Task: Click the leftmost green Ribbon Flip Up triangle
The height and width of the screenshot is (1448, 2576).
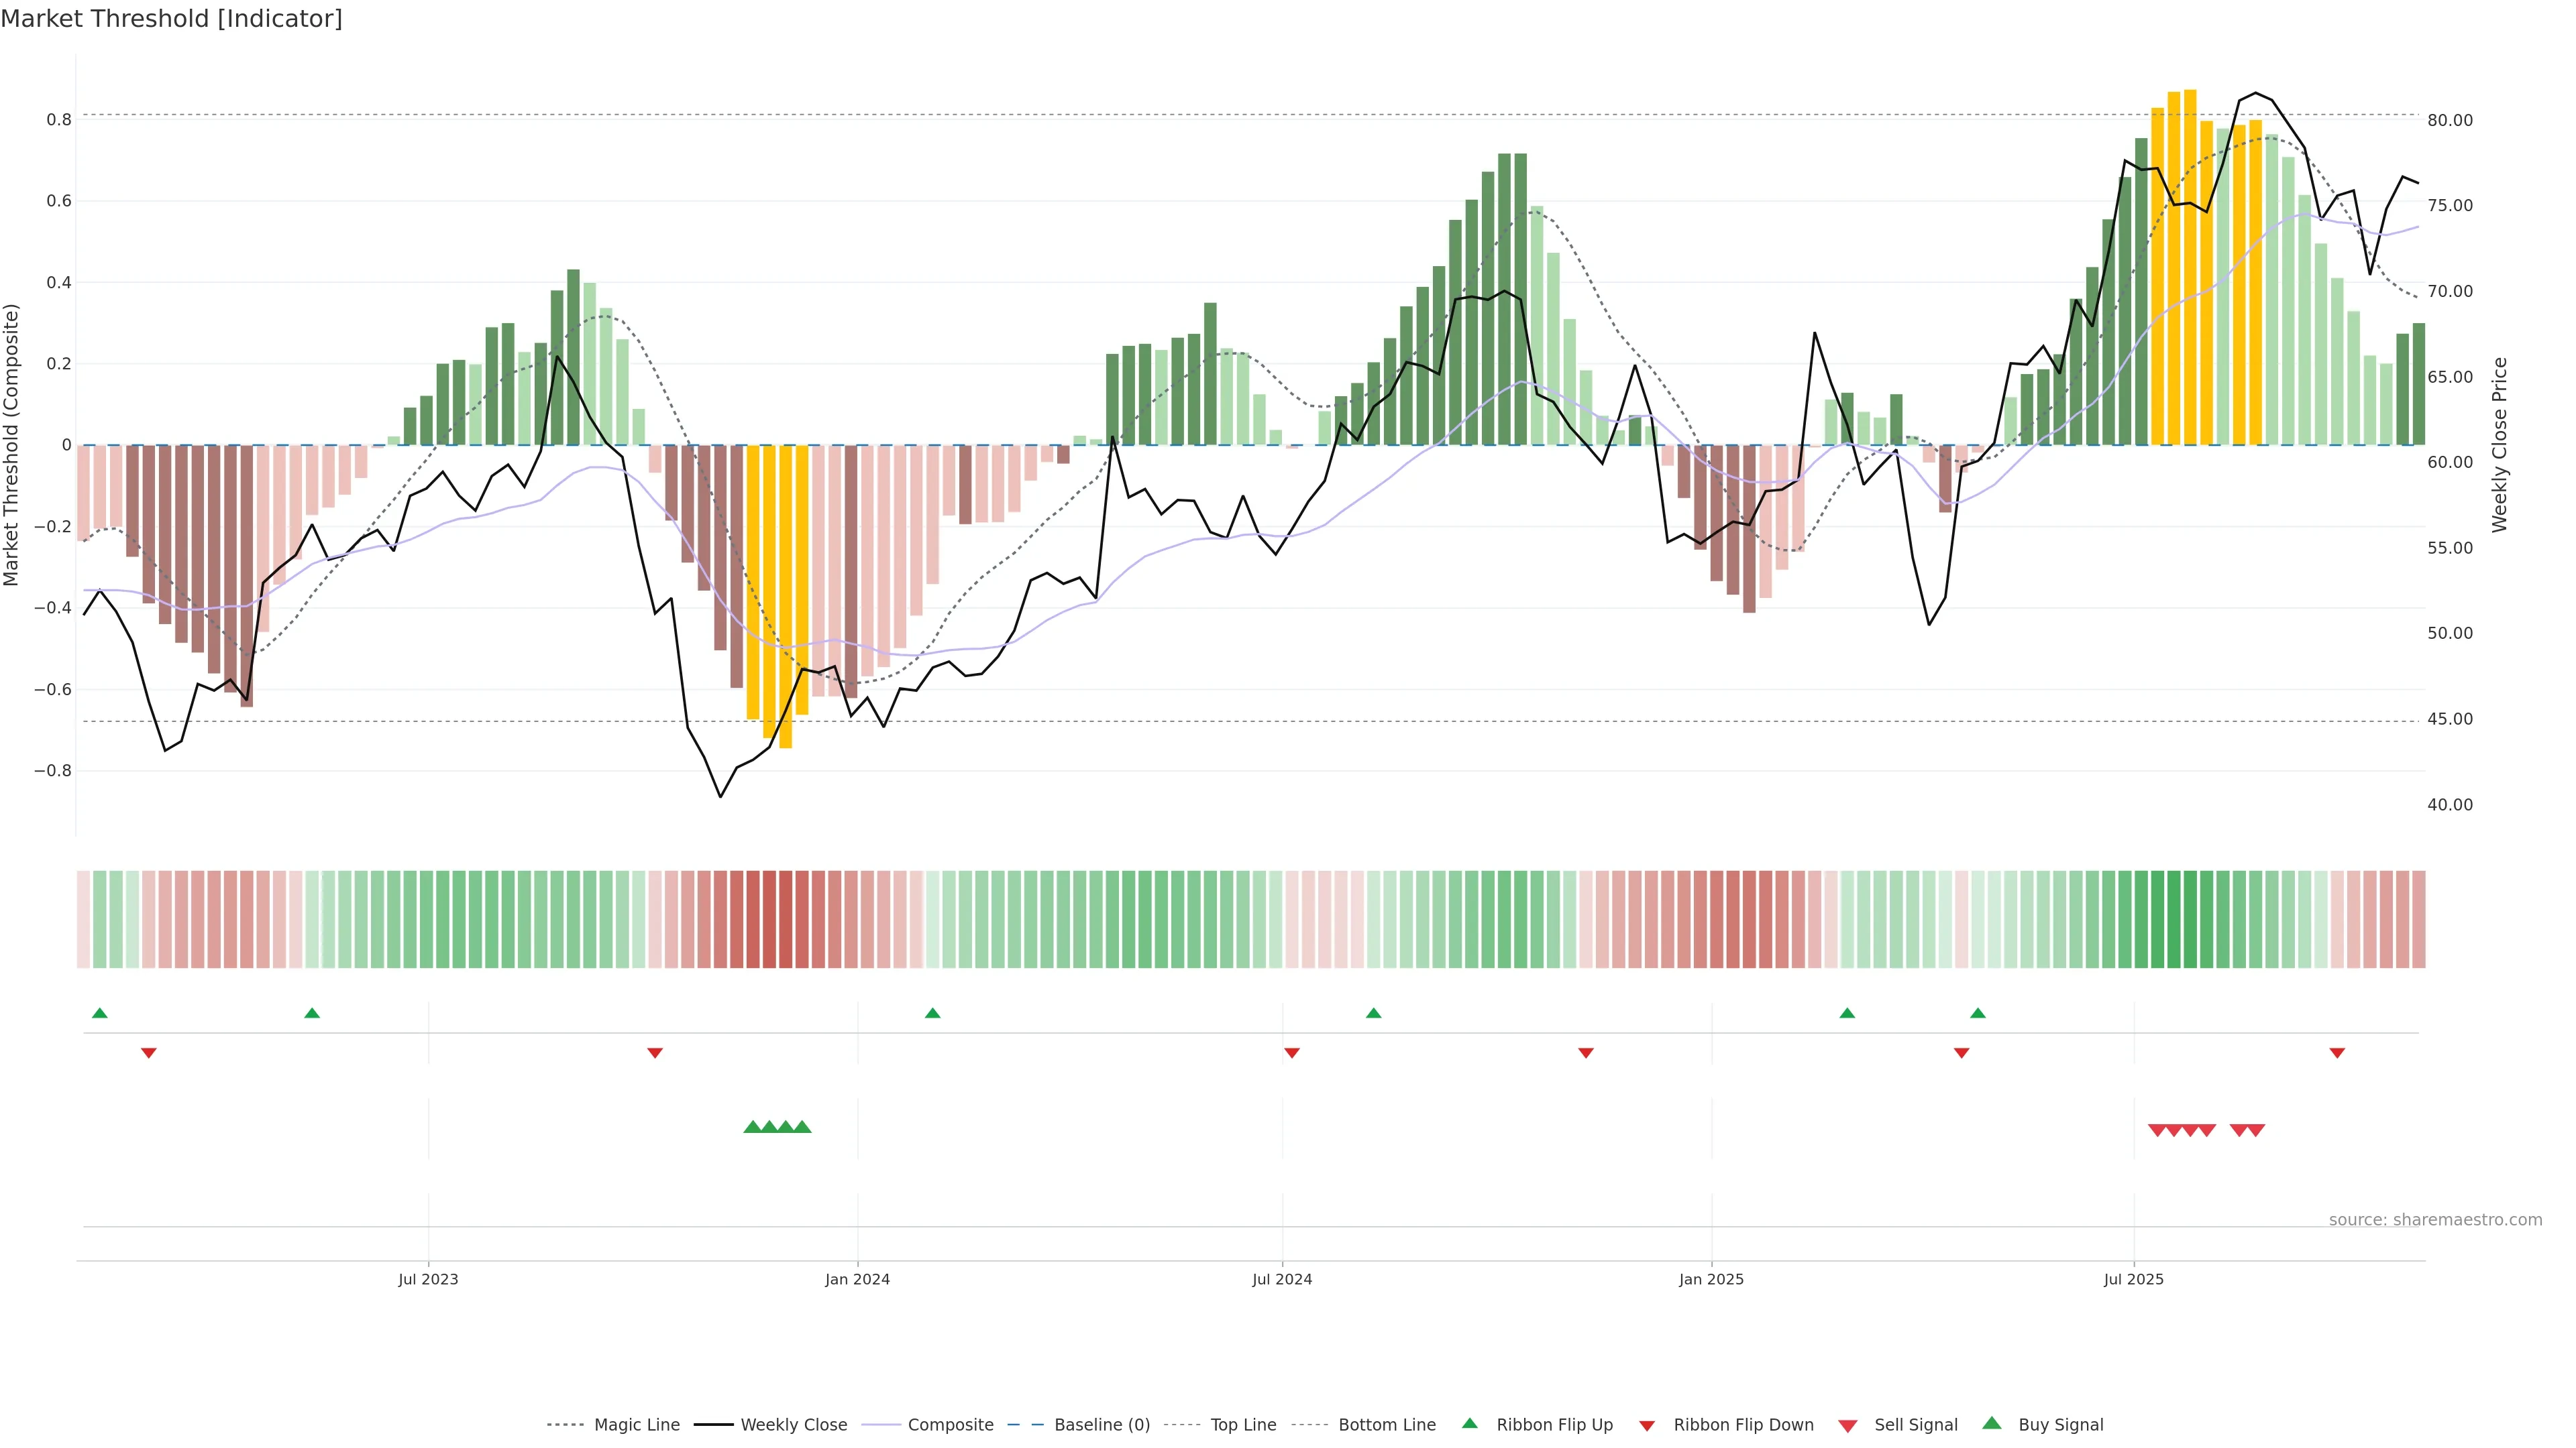Action: tap(99, 1014)
